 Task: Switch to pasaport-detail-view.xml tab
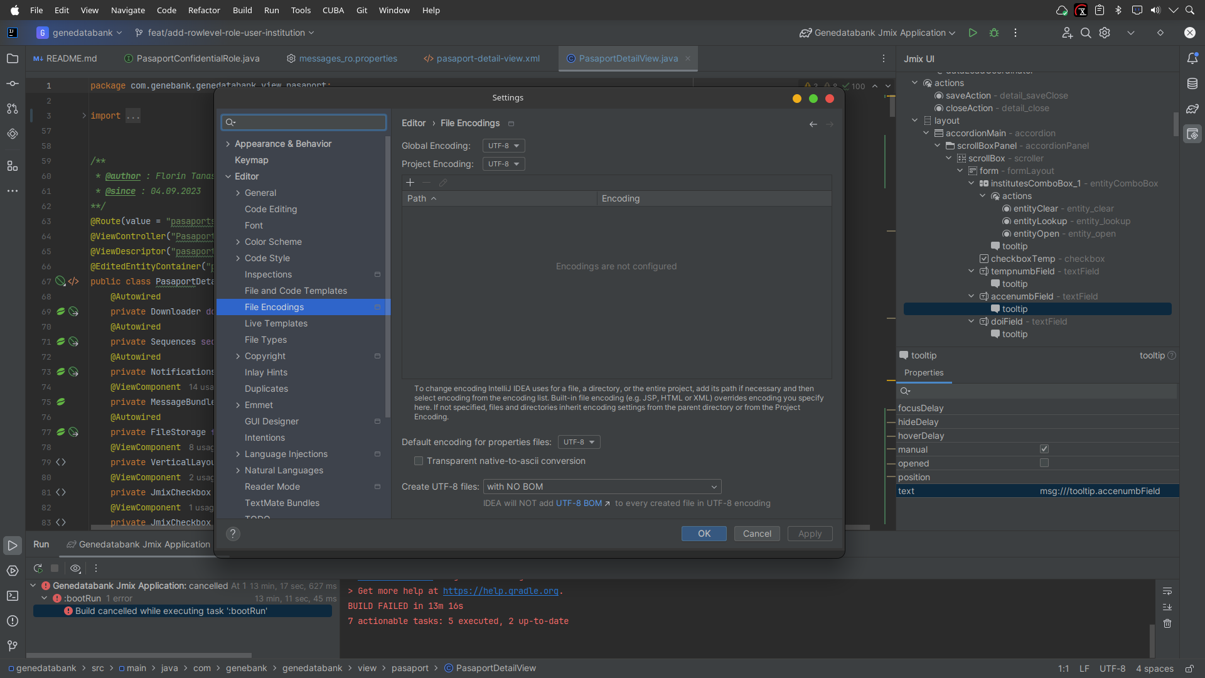[x=482, y=58]
